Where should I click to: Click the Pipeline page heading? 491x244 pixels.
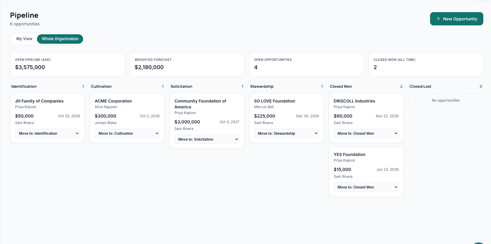click(24, 15)
